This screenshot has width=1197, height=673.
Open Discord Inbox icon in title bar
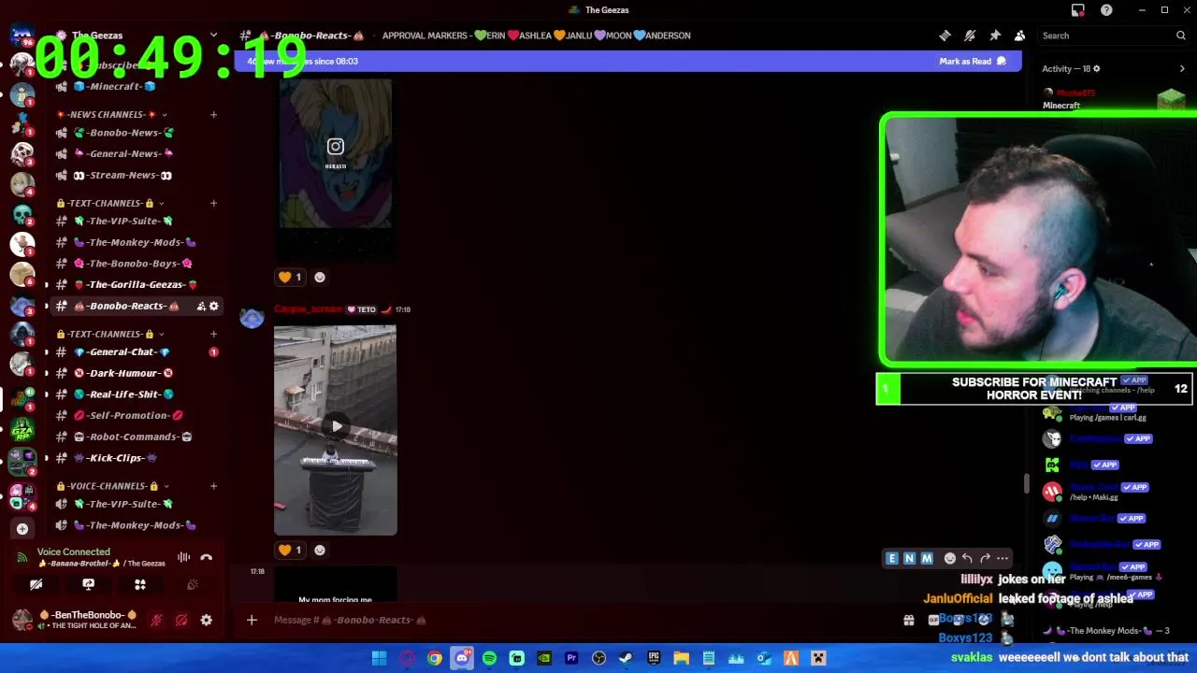1078,10
